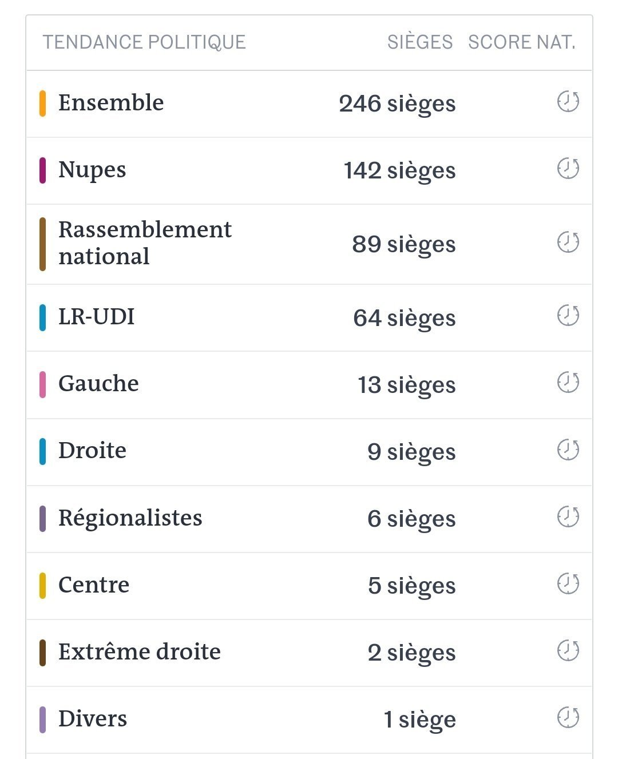The height and width of the screenshot is (759, 618).
Task: Click the clock icon in Centre row
Action: pos(568,583)
